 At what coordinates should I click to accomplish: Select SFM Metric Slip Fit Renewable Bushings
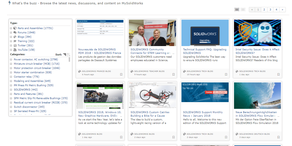41,98
